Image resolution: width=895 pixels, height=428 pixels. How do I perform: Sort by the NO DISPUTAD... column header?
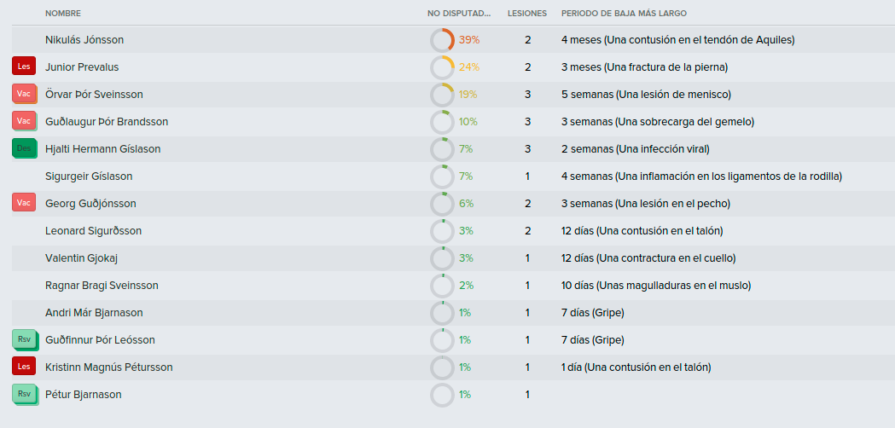coord(459,13)
